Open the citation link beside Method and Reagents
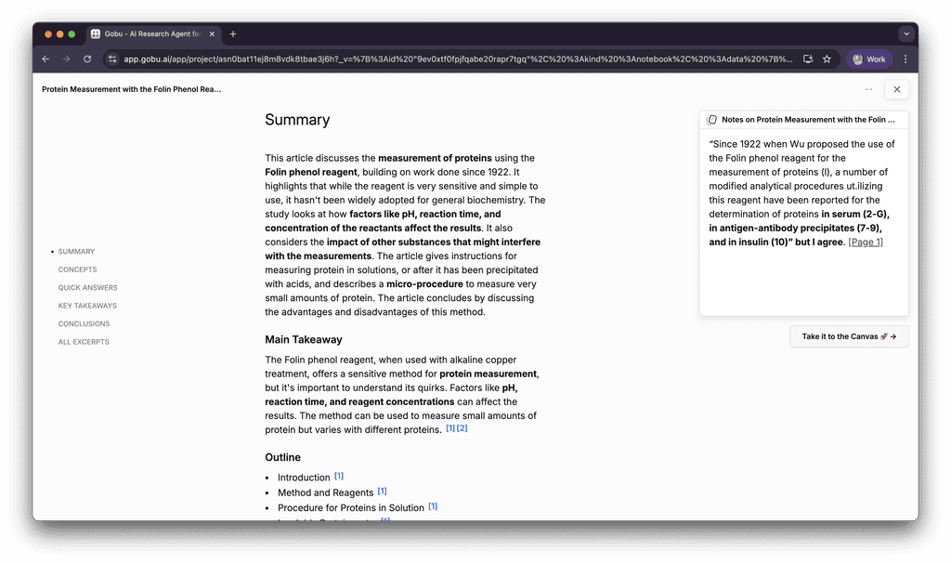Screen dimensions: 951x564 [382, 492]
